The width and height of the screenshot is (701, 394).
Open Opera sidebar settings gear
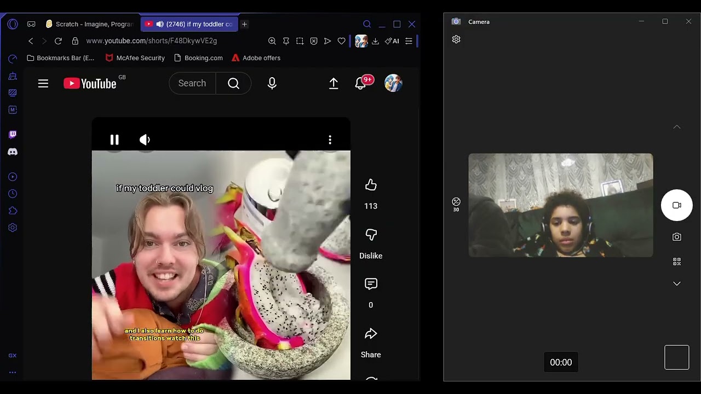13,228
